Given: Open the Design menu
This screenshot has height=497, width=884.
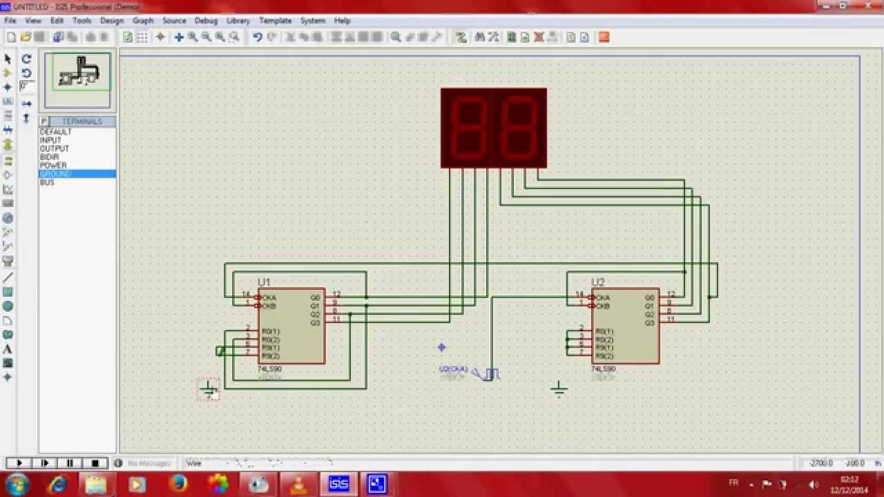Looking at the screenshot, I should [x=111, y=21].
